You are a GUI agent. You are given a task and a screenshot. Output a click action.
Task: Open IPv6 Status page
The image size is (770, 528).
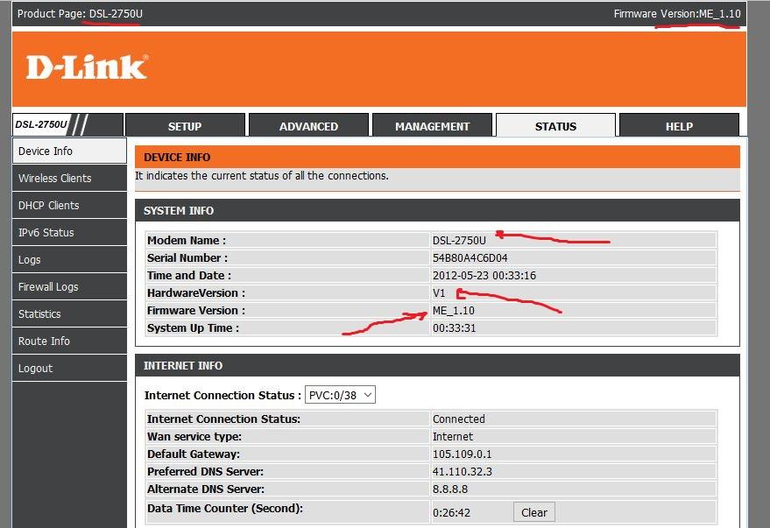(x=69, y=233)
